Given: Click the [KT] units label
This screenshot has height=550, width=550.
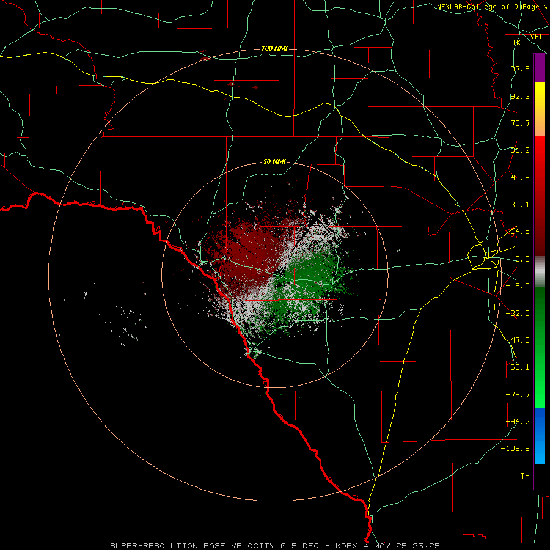Looking at the screenshot, I should (x=522, y=42).
